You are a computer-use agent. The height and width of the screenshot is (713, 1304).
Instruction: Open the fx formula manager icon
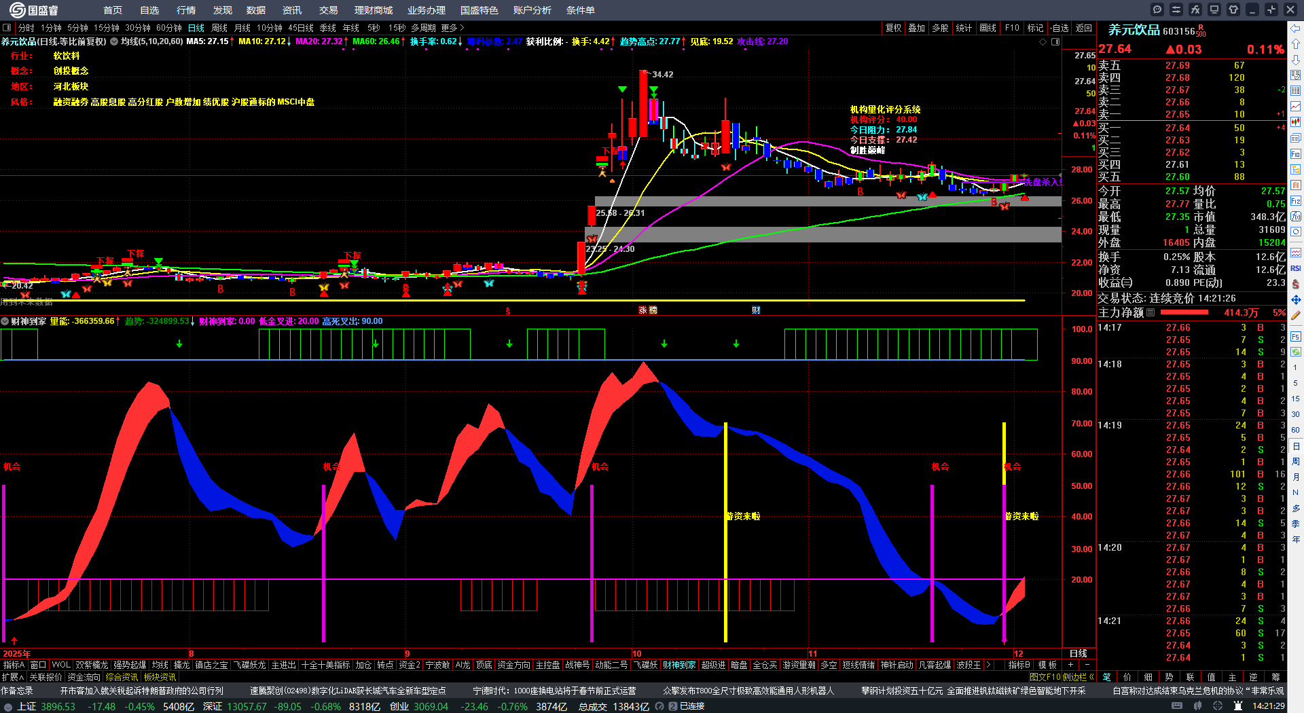[x=1195, y=10]
